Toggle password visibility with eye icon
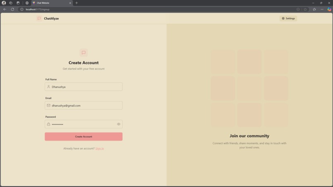 [119, 124]
